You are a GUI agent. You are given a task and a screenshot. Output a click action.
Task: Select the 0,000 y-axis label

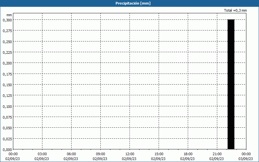click(x=7, y=149)
